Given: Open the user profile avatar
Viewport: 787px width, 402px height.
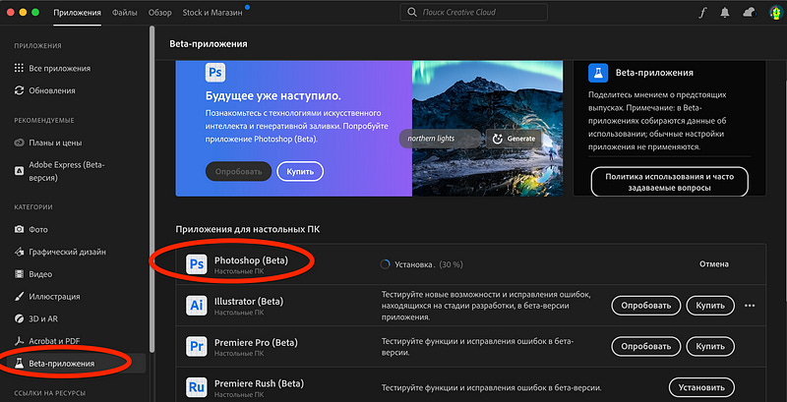Looking at the screenshot, I should pos(775,13).
